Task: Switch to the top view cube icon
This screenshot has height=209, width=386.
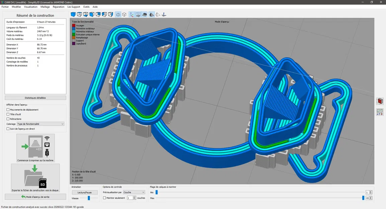Action: (79, 14)
